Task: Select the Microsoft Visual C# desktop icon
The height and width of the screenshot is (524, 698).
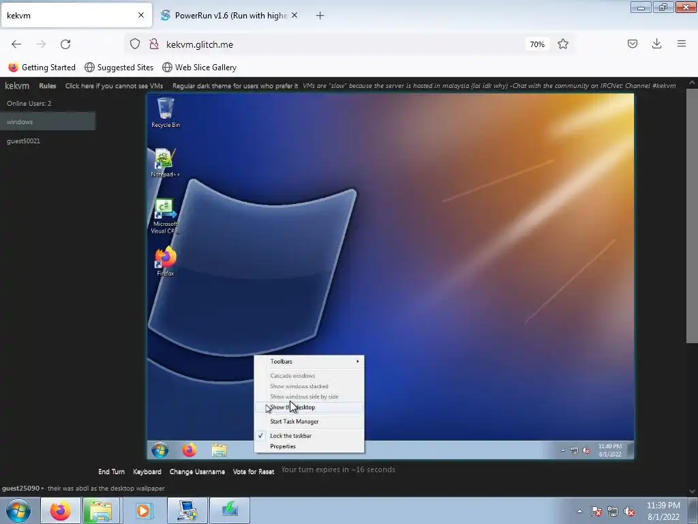Action: point(165,216)
